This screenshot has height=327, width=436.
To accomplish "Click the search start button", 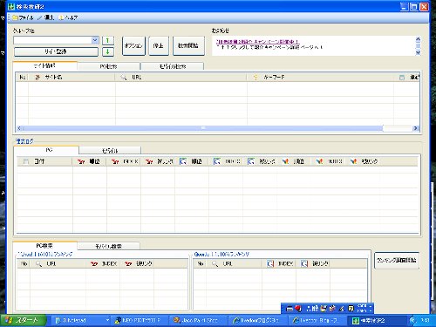I will click(188, 45).
